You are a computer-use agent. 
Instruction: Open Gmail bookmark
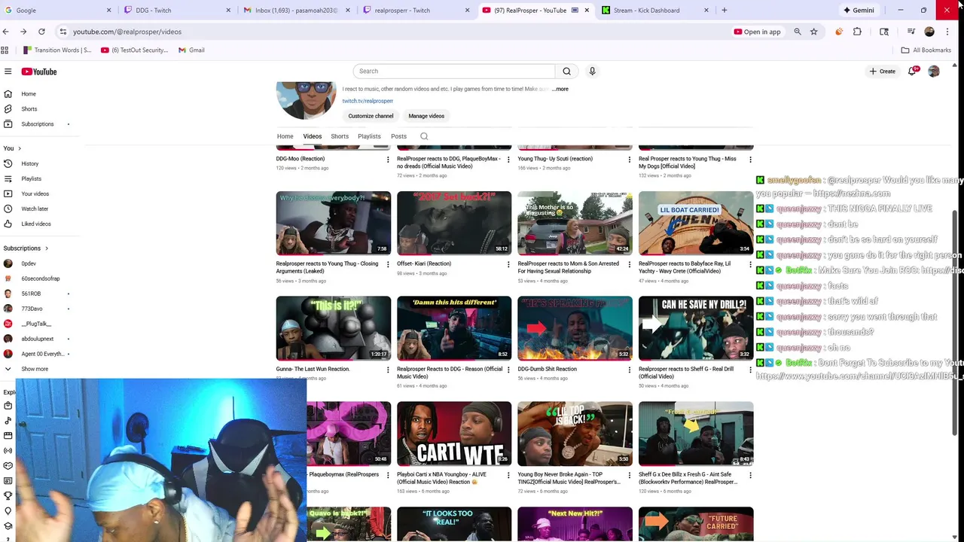tap(191, 50)
